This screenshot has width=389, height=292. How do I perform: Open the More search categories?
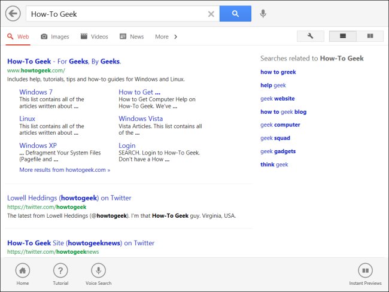pos(162,36)
